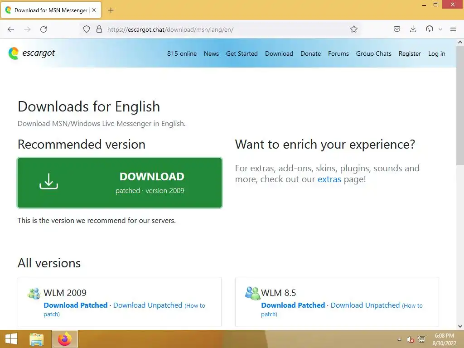Visit the Forums page
Image resolution: width=464 pixels, height=348 pixels.
pos(338,53)
